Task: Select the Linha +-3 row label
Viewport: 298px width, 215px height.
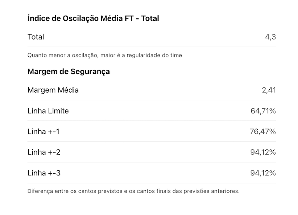Action: tap(44, 173)
